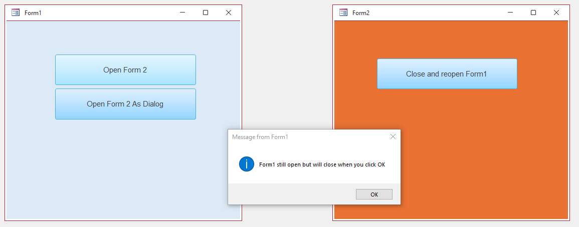This screenshot has width=579, height=227.
Task: Maximize the Form2 window
Action: [x=533, y=12]
